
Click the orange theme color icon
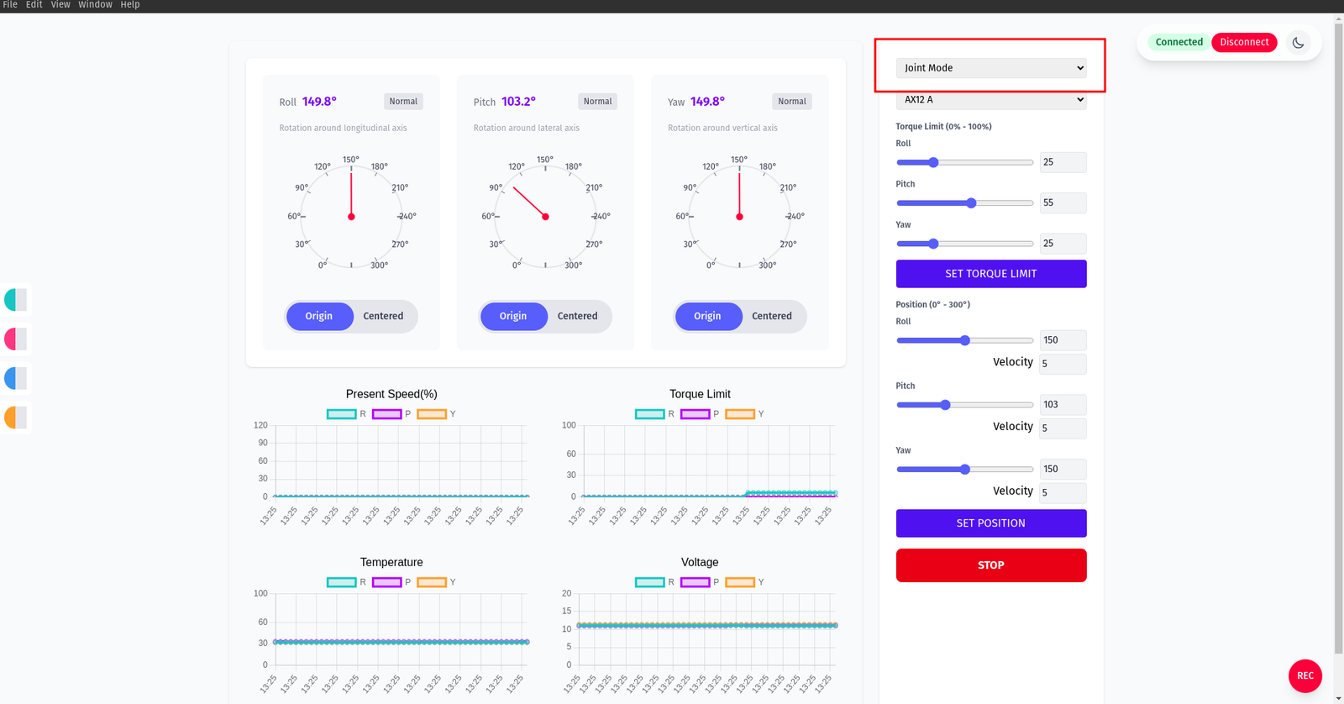pos(16,418)
